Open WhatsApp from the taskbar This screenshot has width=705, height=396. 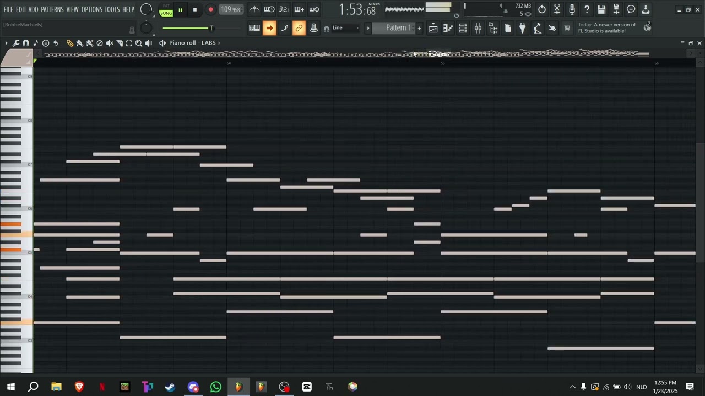point(216,387)
